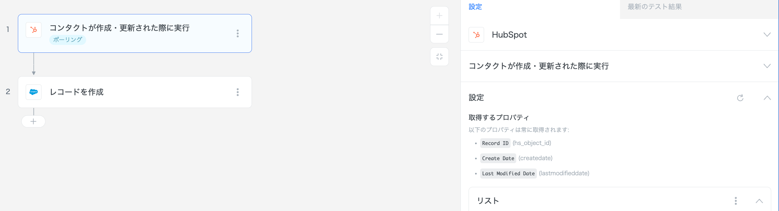
Task: Collapse the リスト section
Action: coord(759,201)
